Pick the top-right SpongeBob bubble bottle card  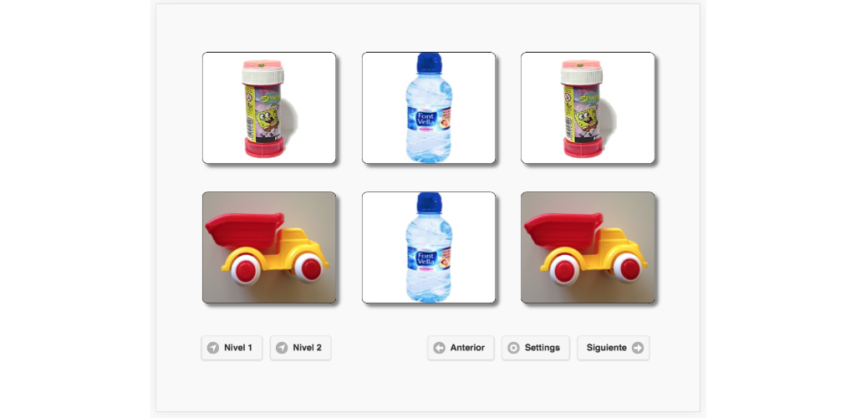click(588, 108)
